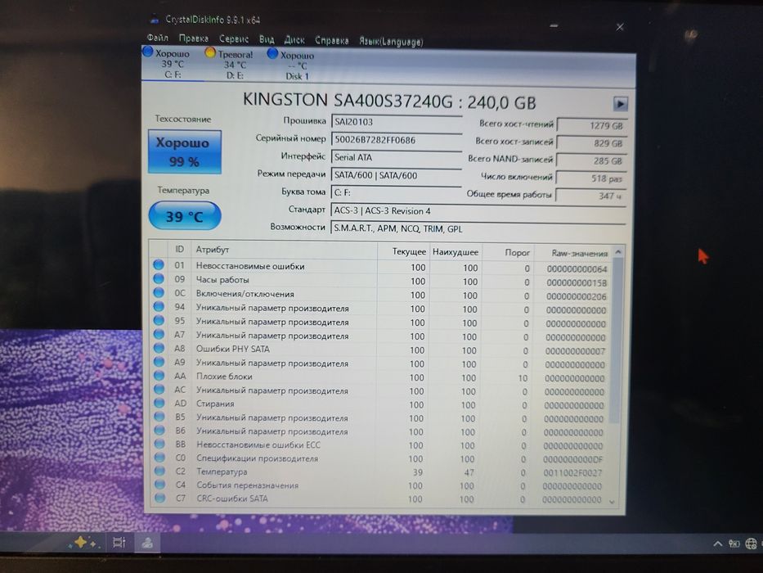Click status icon of row AA Плохие блоки
Viewport: 763px width, 573px height.
pyautogui.click(x=159, y=375)
